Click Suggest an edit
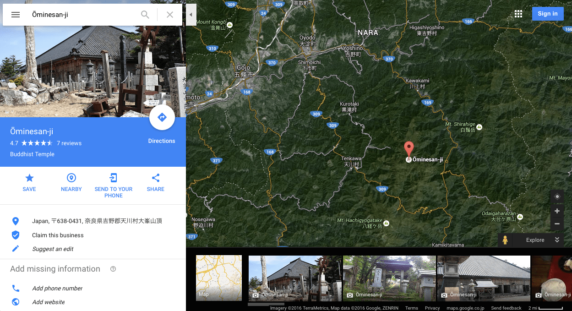This screenshot has width=572, height=311. click(x=53, y=249)
